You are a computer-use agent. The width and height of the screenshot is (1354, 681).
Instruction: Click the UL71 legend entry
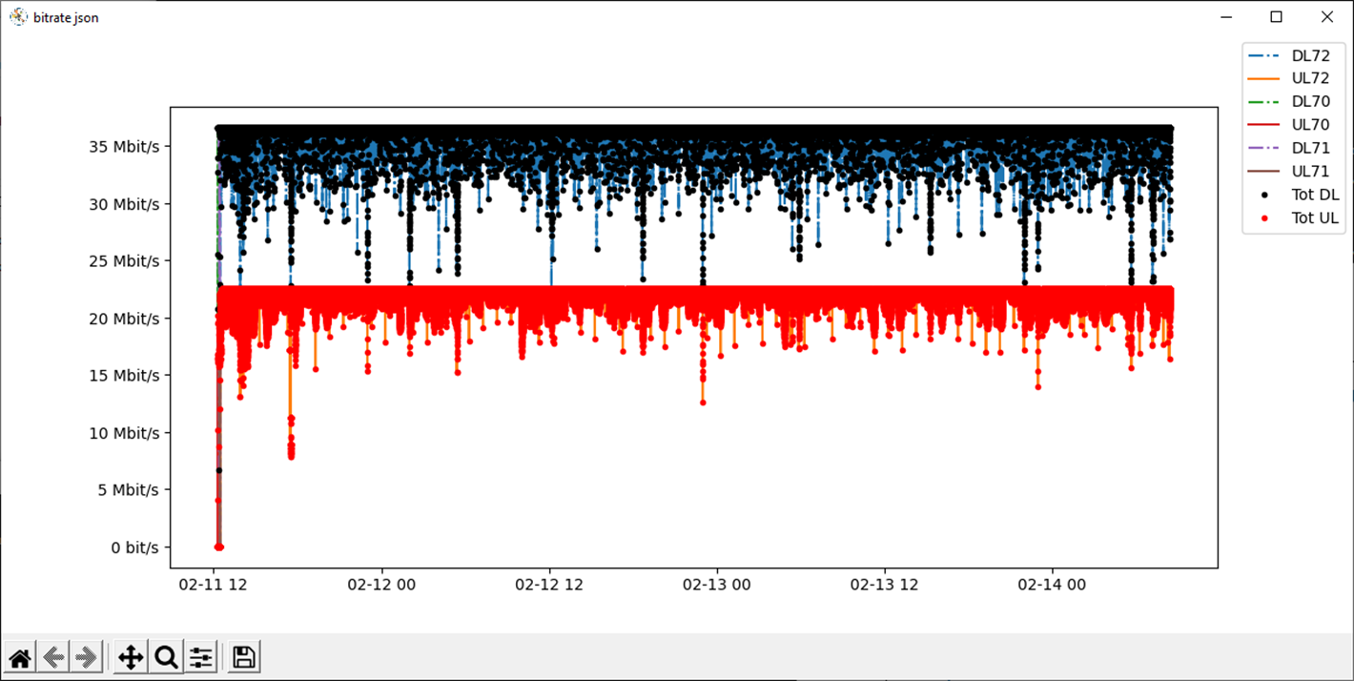point(1289,172)
